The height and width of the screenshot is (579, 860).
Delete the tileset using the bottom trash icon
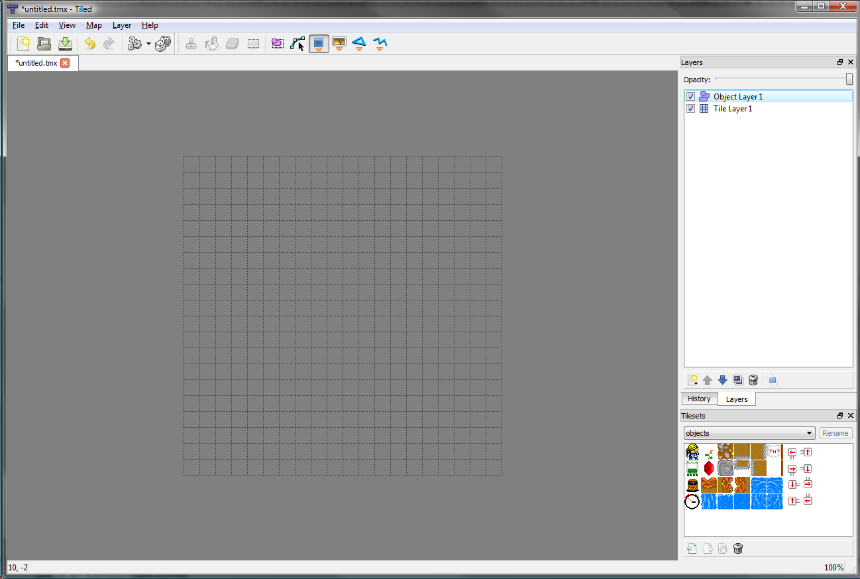tap(739, 548)
